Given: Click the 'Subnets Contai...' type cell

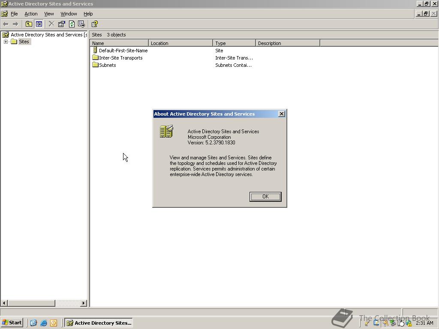Looking at the screenshot, I should pyautogui.click(x=234, y=65).
